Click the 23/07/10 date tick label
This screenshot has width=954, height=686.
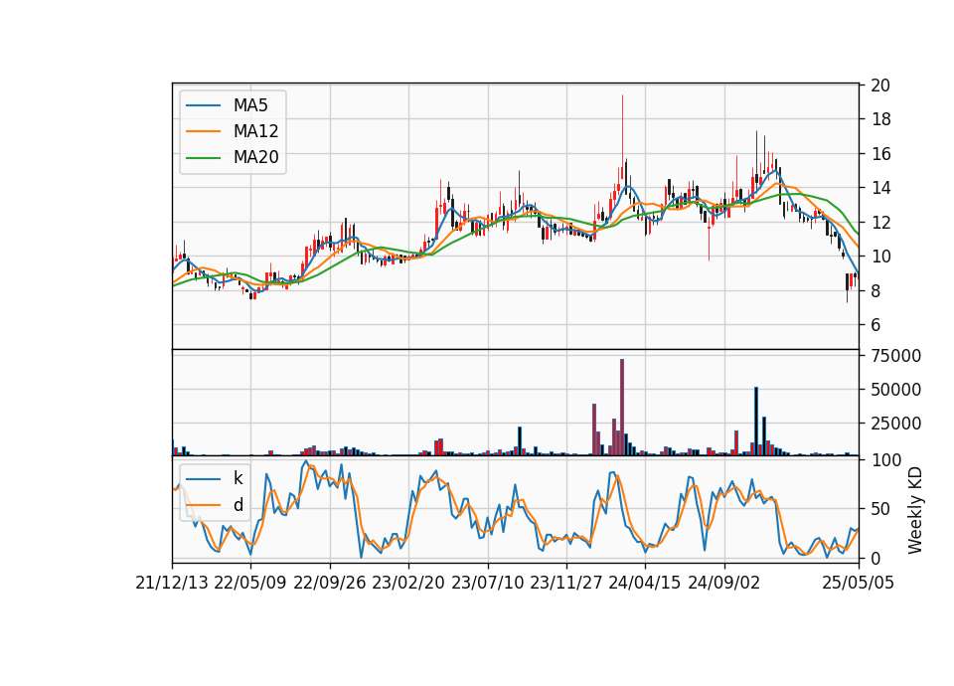(487, 583)
